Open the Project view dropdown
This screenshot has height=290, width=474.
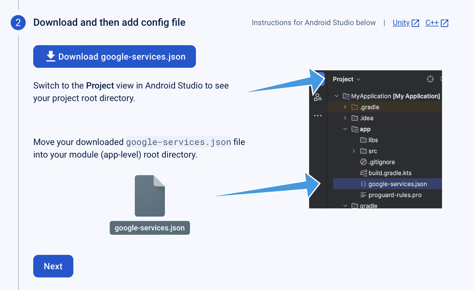(358, 79)
